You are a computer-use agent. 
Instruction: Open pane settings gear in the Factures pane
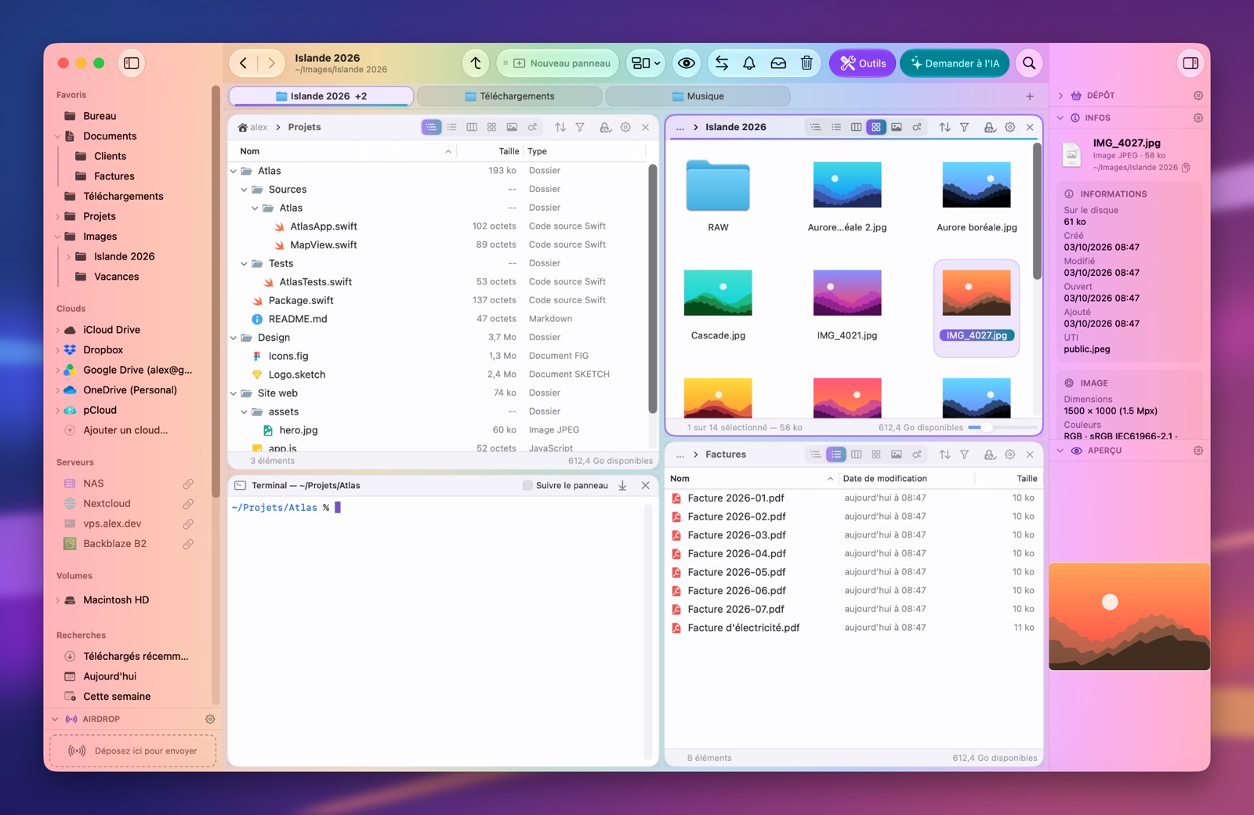[x=1010, y=455]
